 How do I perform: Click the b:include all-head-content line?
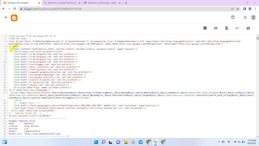click(42, 87)
